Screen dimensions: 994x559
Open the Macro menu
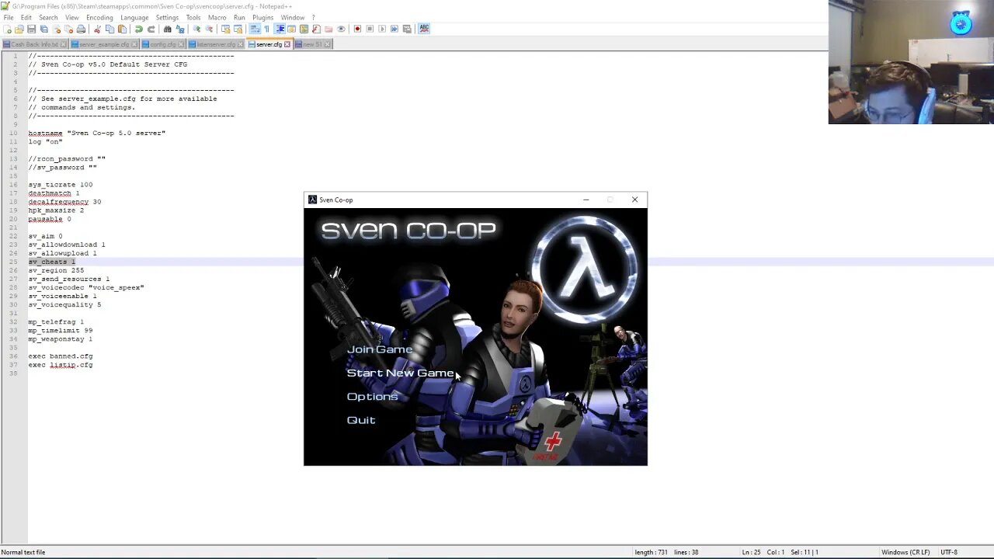coord(217,17)
